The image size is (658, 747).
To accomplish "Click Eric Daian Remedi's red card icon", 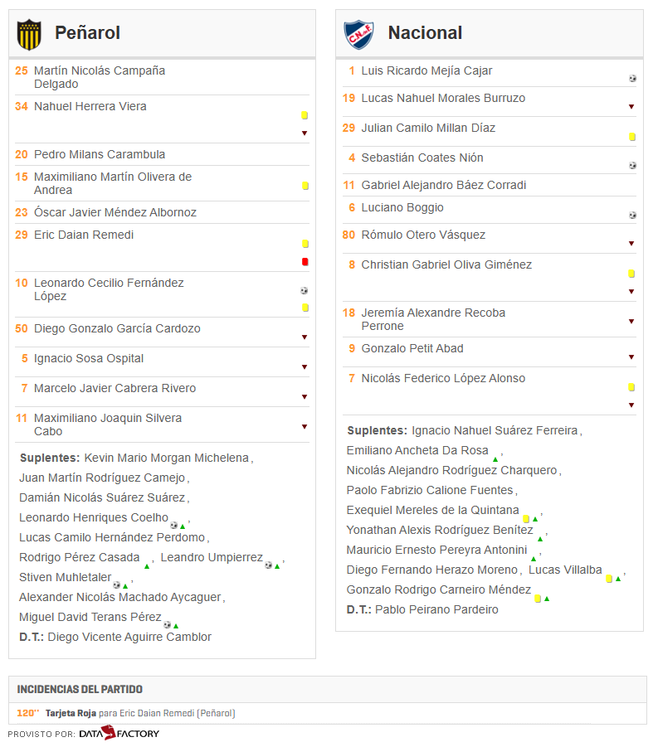I will click(305, 261).
